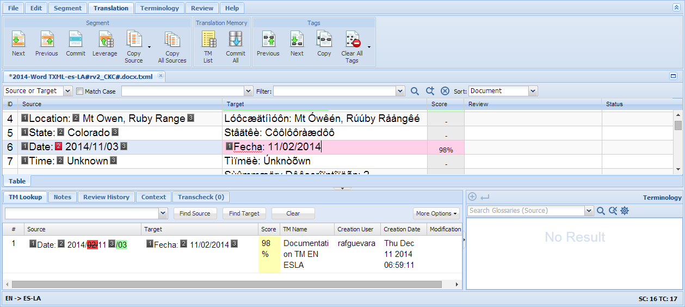Open the File menu tab

[14, 8]
